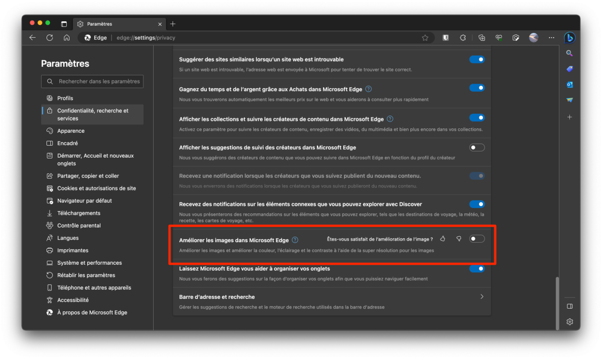Toggle sidebar panel icon at bottom
Image resolution: width=602 pixels, height=359 pixels.
pyautogui.click(x=570, y=306)
